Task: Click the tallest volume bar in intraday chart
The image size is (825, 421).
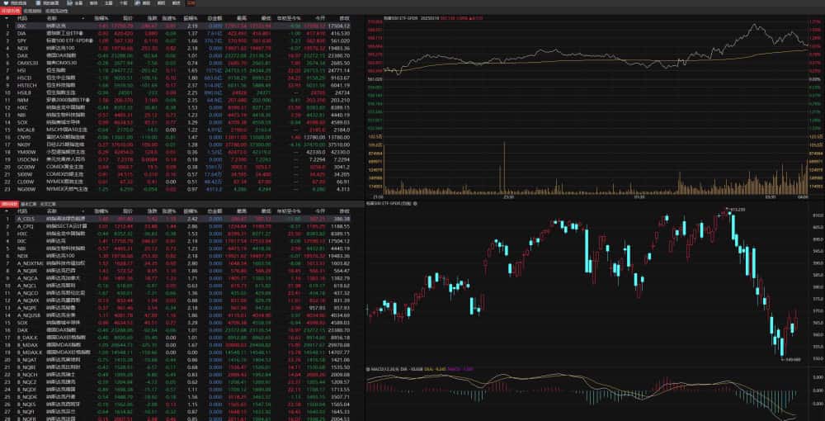Action: 504,168
